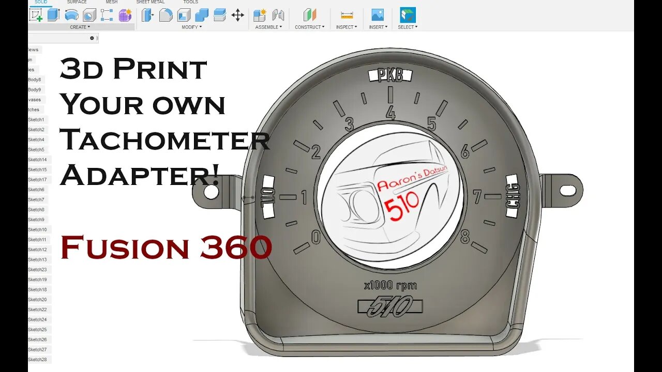662x372 pixels.
Task: Select the Offset Face tool icon
Action: [x=220, y=15]
